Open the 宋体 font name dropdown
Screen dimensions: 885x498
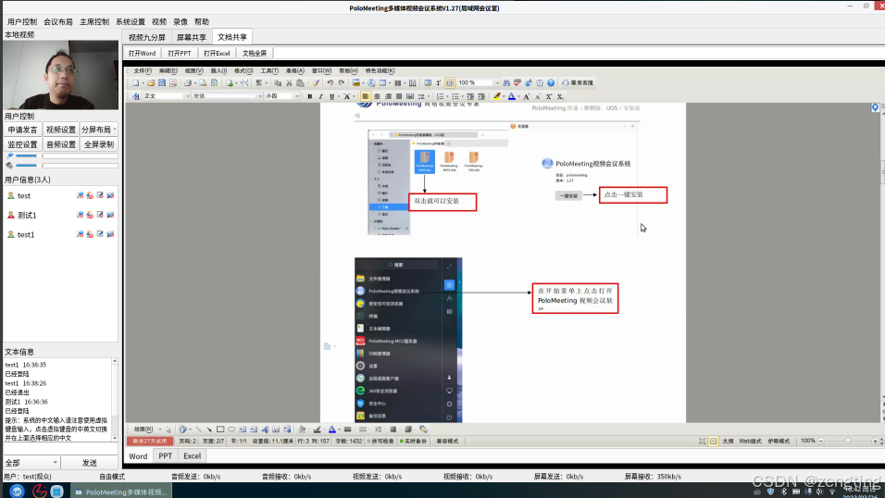tap(260, 96)
